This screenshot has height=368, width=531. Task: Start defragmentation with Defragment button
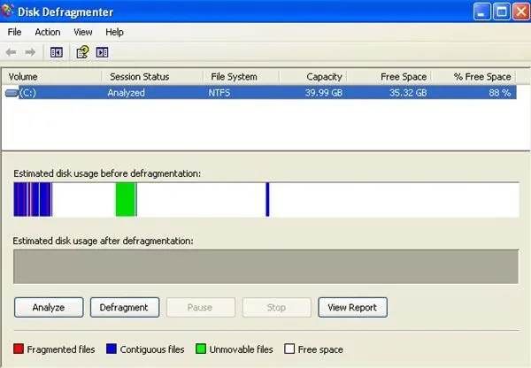125,307
